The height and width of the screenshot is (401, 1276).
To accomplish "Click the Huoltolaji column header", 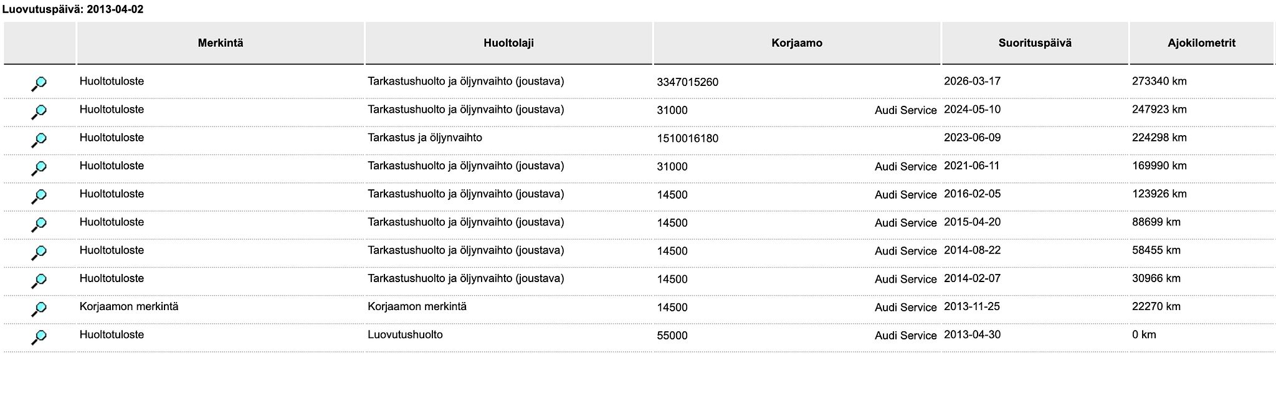I will (x=508, y=43).
